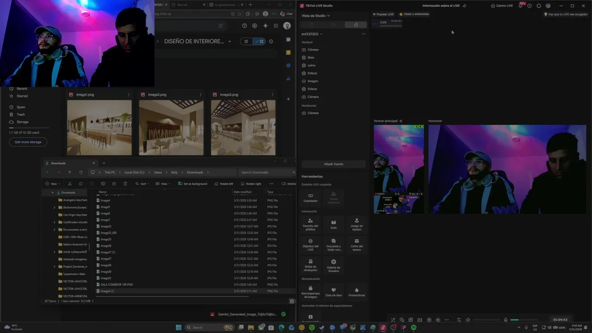Select the vertical phone layout mode button
Image resolution: width=592 pixels, height=333 pixels.
click(311, 25)
